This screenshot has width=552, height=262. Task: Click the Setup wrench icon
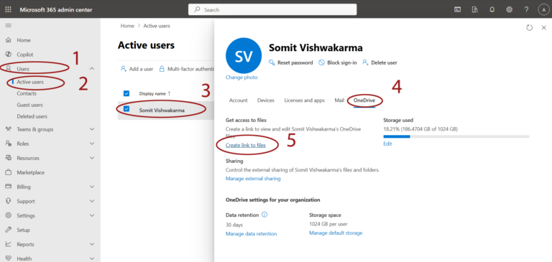click(9, 230)
